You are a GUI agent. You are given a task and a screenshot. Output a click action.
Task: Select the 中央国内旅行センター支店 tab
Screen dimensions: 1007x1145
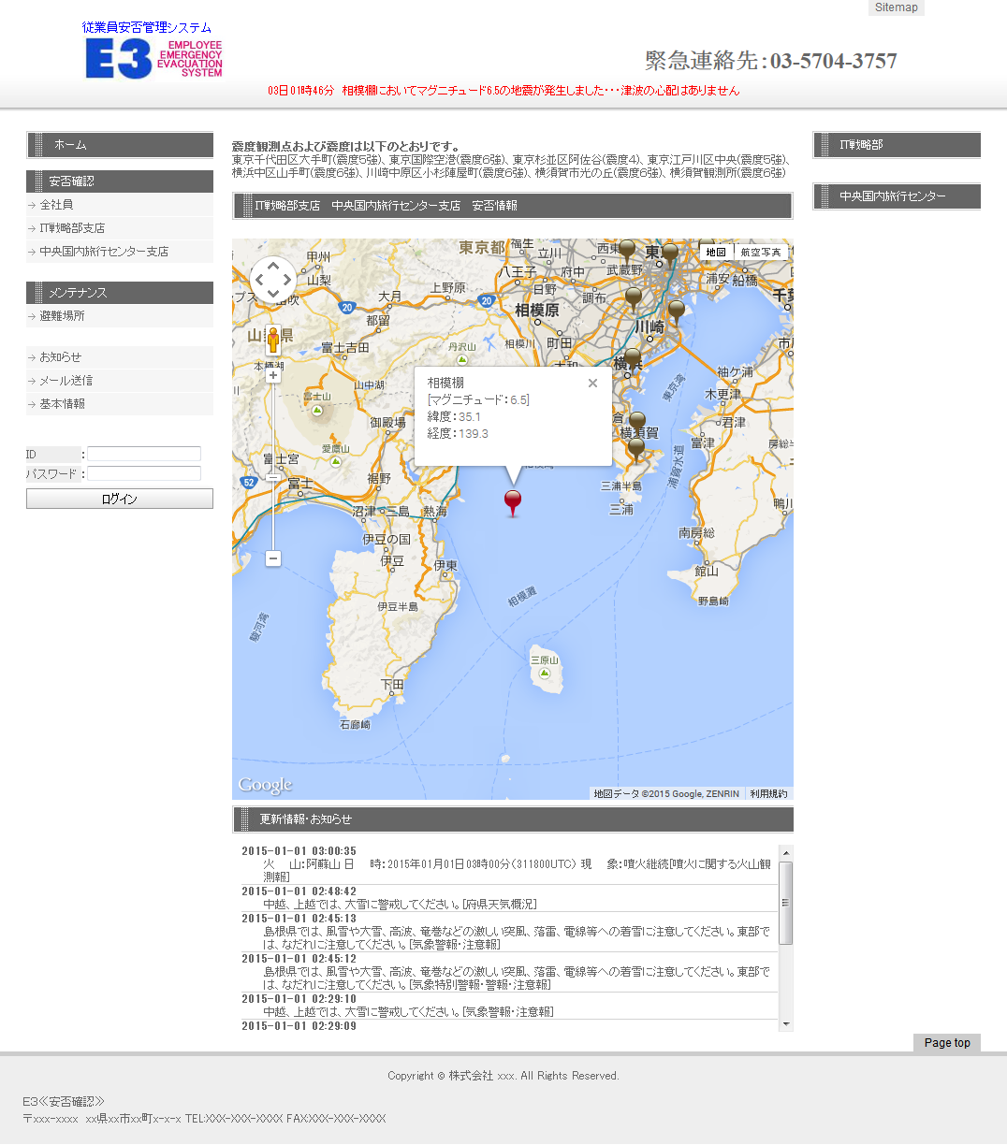396,206
